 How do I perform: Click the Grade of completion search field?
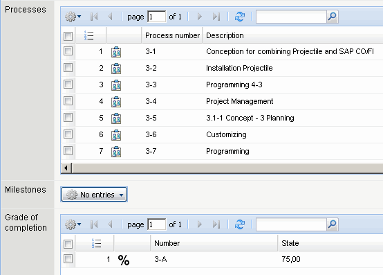coord(291,224)
